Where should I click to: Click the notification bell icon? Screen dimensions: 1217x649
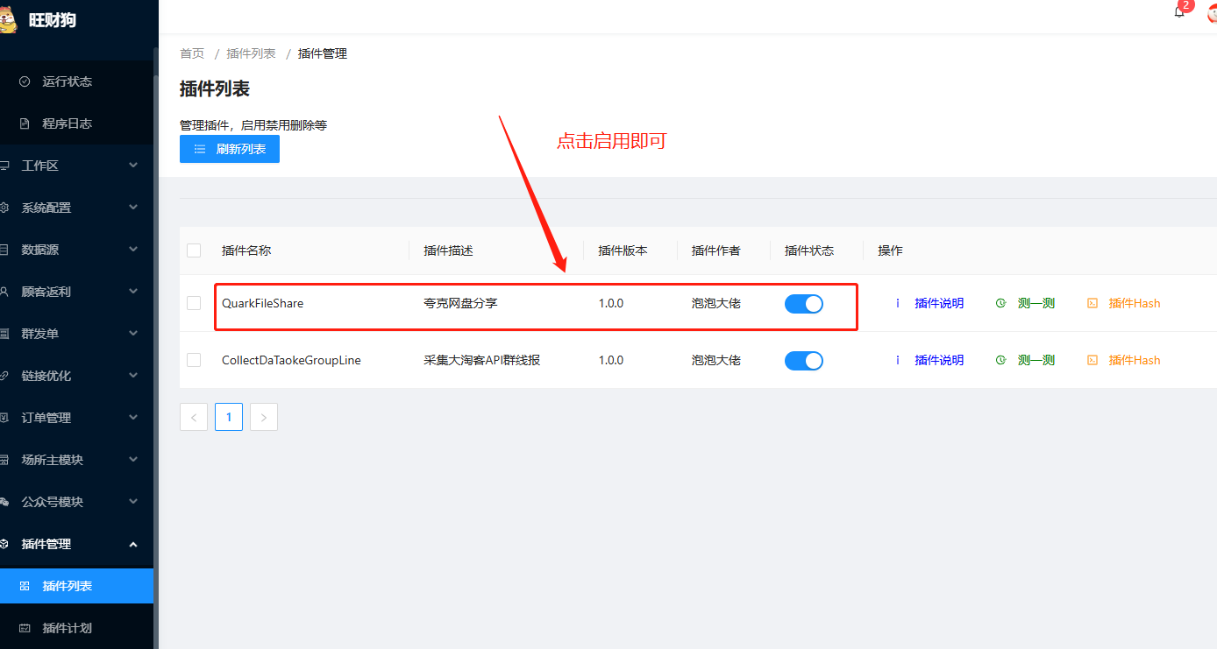tap(1179, 12)
